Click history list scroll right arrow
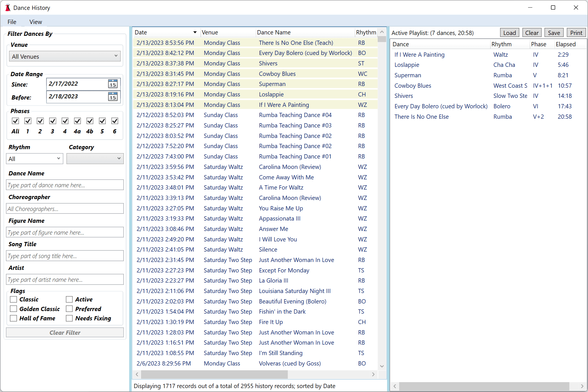 (373, 374)
